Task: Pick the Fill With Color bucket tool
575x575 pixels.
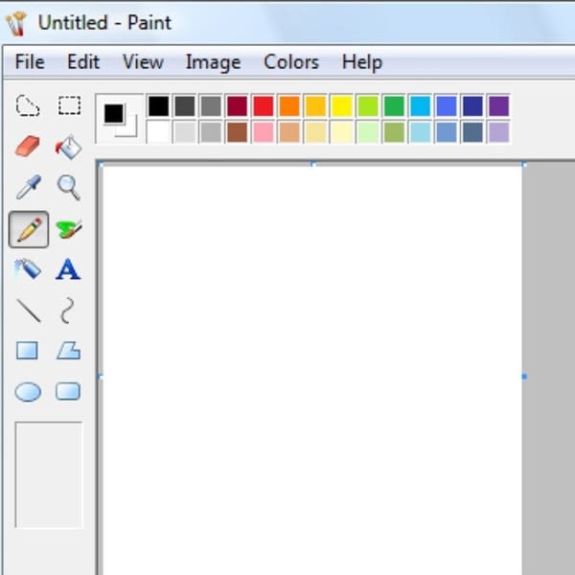Action: point(69,147)
